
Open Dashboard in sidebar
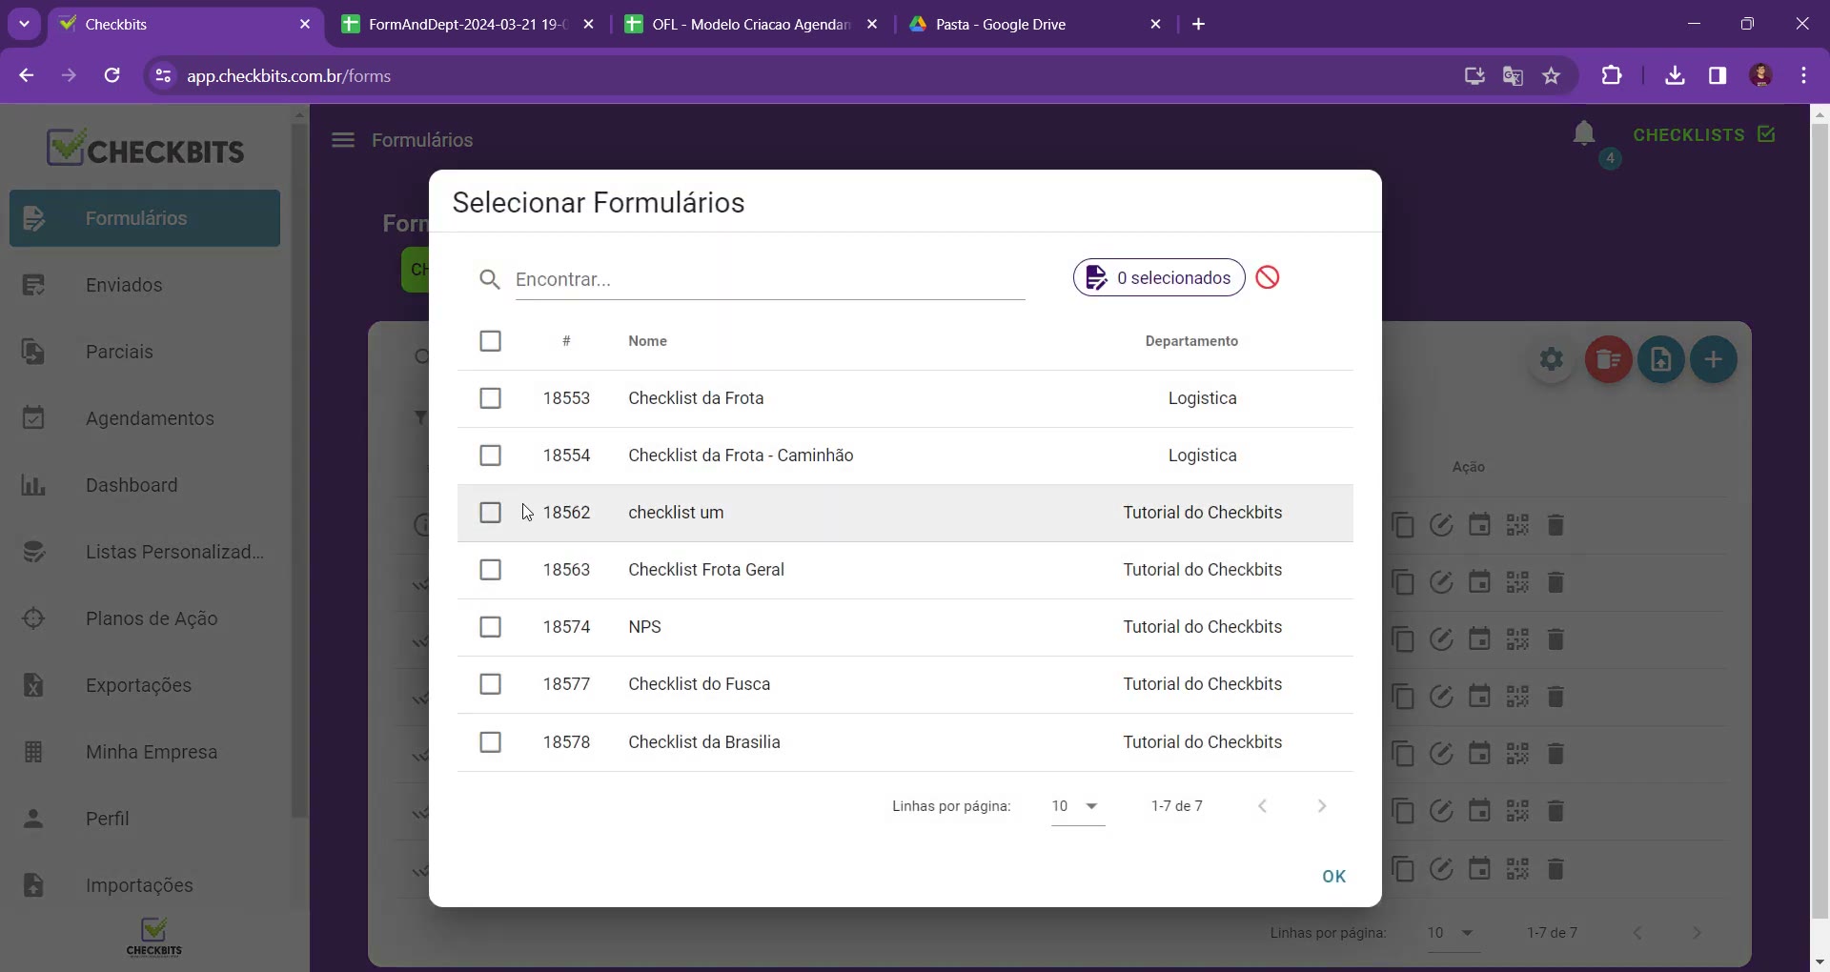(x=145, y=485)
